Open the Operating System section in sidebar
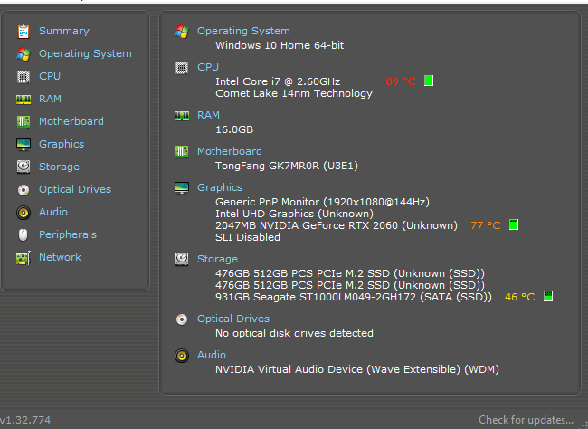 click(x=85, y=53)
